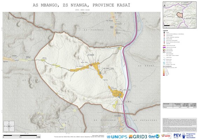198x140 pixels.
Task: Click the brown aire de santé boundary legend symbol
Action: click(164, 45)
